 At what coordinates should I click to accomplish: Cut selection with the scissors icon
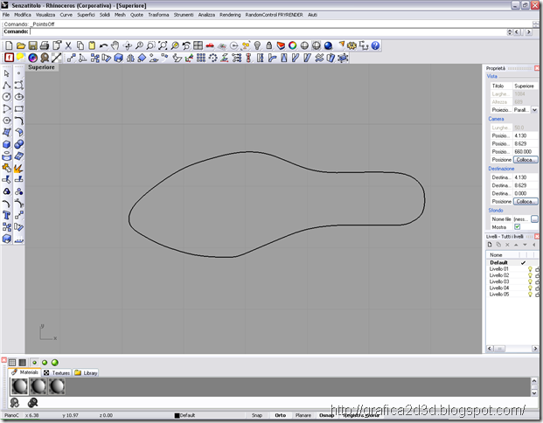68,45
